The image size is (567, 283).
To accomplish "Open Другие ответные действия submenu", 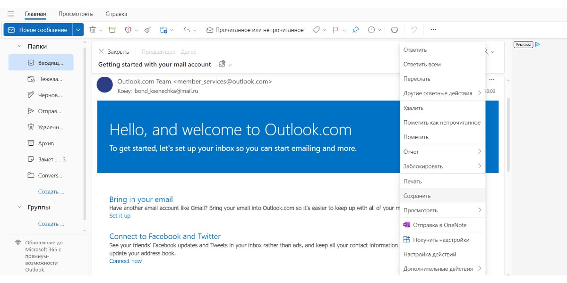I will [x=443, y=93].
